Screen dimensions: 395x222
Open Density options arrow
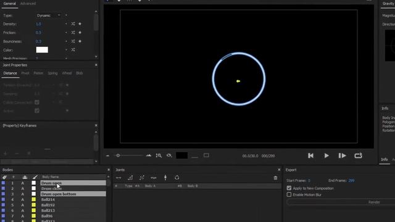66,24
